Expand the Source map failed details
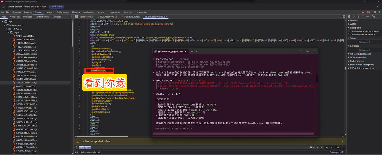The height and width of the screenshot is (155, 382). (x=83, y=141)
